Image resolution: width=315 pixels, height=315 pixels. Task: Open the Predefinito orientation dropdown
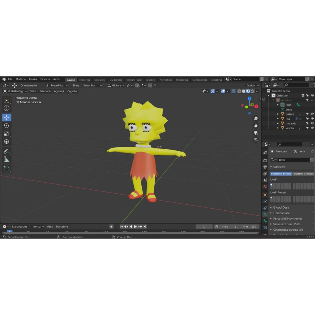tap(57, 85)
